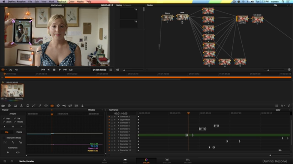The height and width of the screenshot is (164, 293).
Task: Click the grid layout icon above Keyframes
Action: pyautogui.click(x=277, y=106)
